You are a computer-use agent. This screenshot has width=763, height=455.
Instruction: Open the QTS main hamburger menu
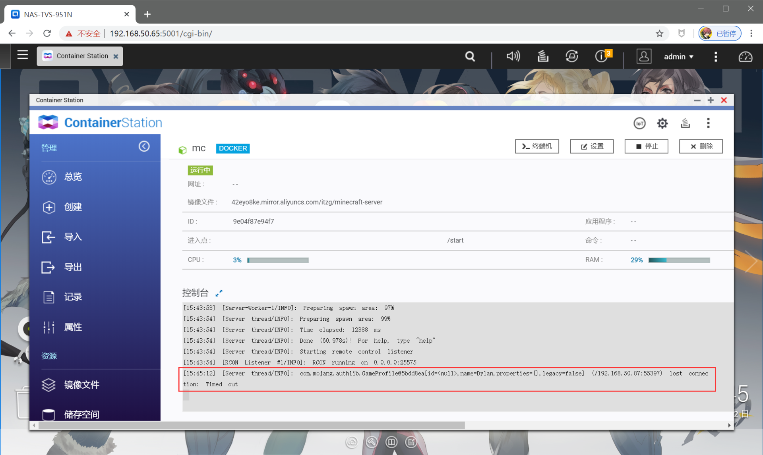23,55
